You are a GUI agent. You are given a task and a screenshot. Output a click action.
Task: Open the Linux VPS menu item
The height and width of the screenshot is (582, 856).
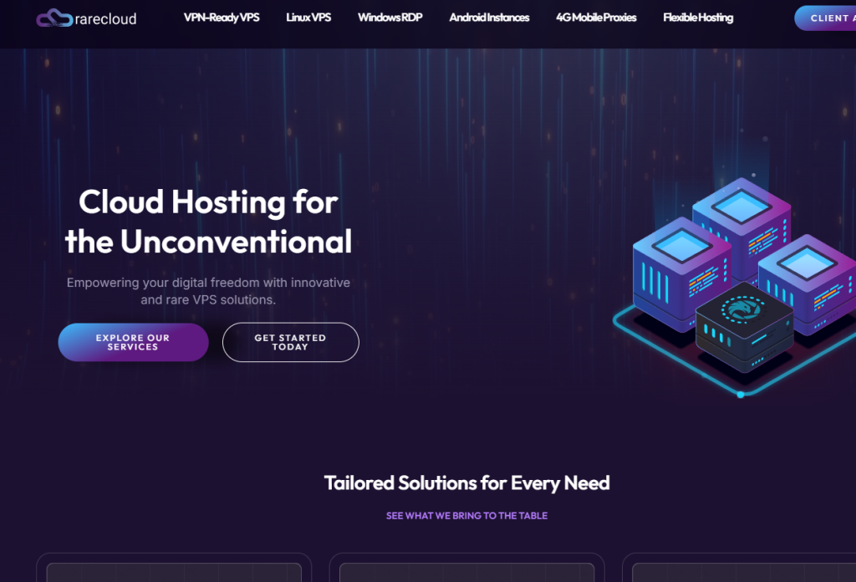(308, 18)
